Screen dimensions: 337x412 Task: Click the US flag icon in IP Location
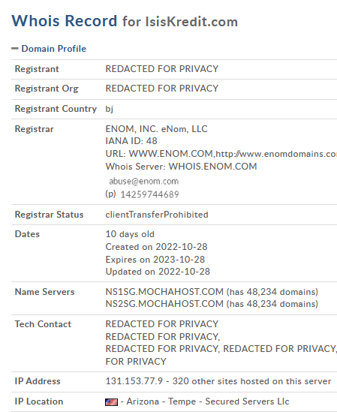click(x=111, y=402)
